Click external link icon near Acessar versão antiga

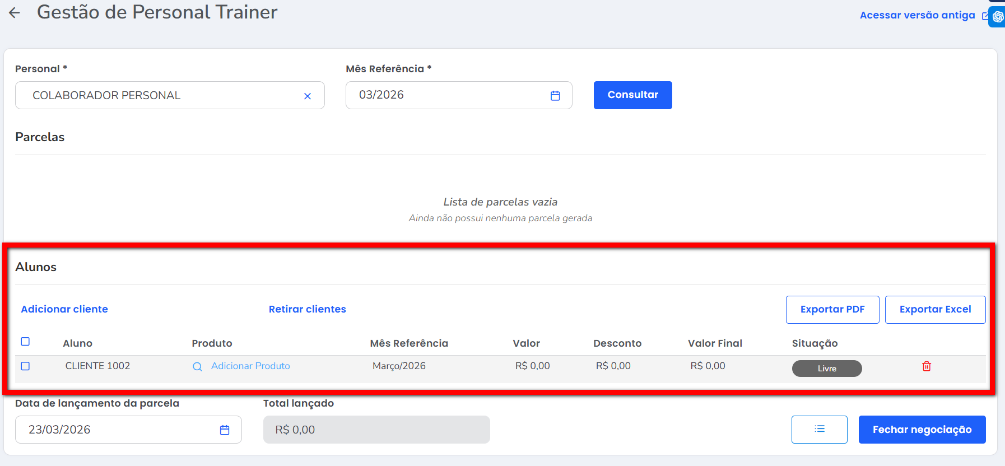(985, 16)
